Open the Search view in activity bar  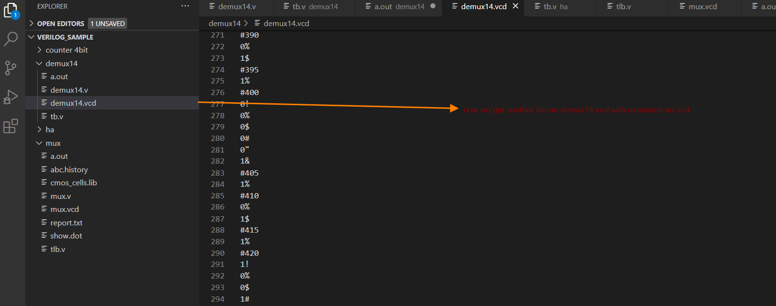point(11,39)
